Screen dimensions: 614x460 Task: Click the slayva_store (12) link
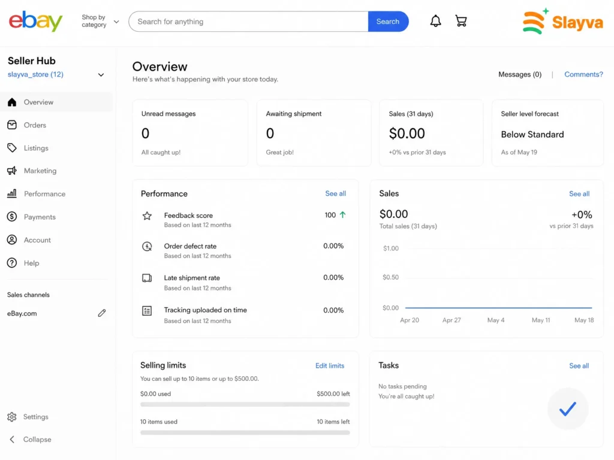pyautogui.click(x=35, y=74)
